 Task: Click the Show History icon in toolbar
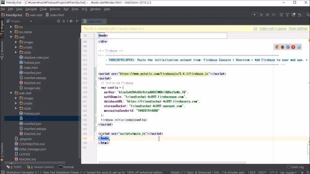tap(294, 15)
